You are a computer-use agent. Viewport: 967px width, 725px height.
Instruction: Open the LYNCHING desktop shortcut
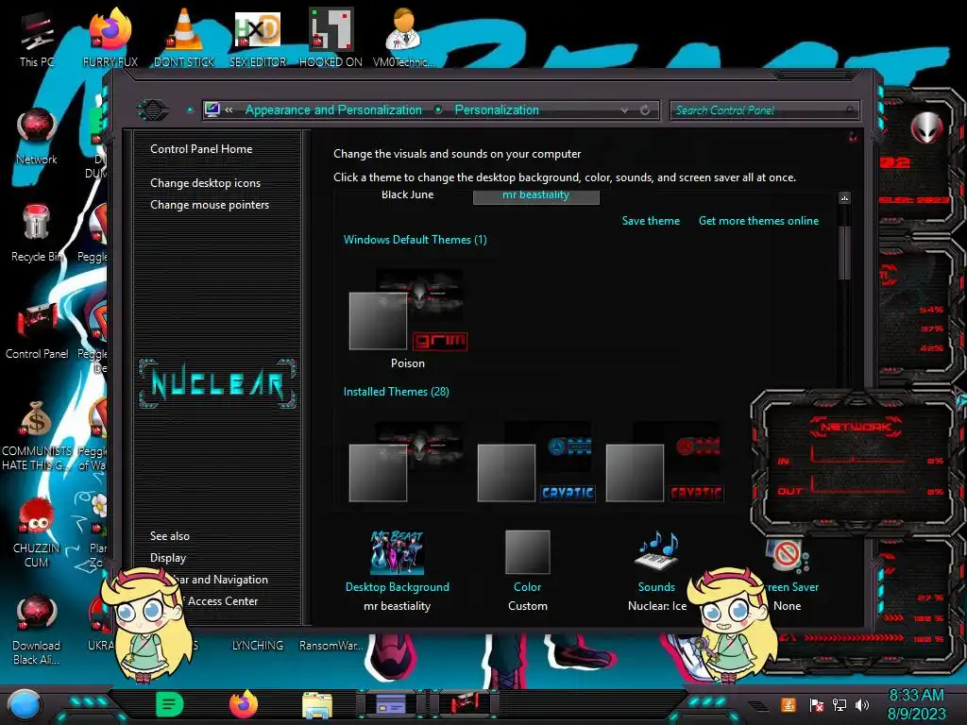pos(258,645)
